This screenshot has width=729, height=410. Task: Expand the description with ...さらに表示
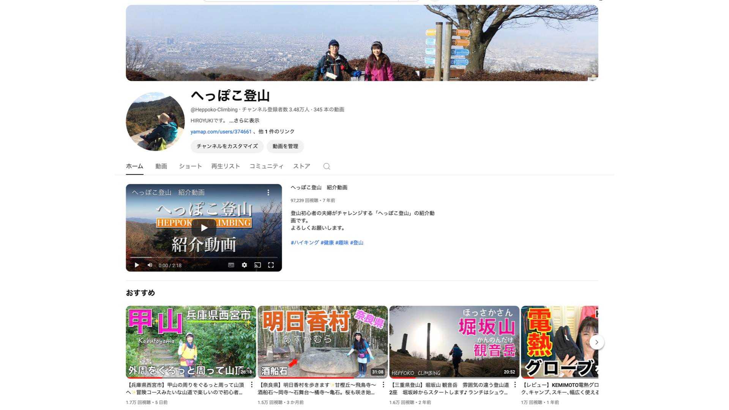tap(244, 120)
